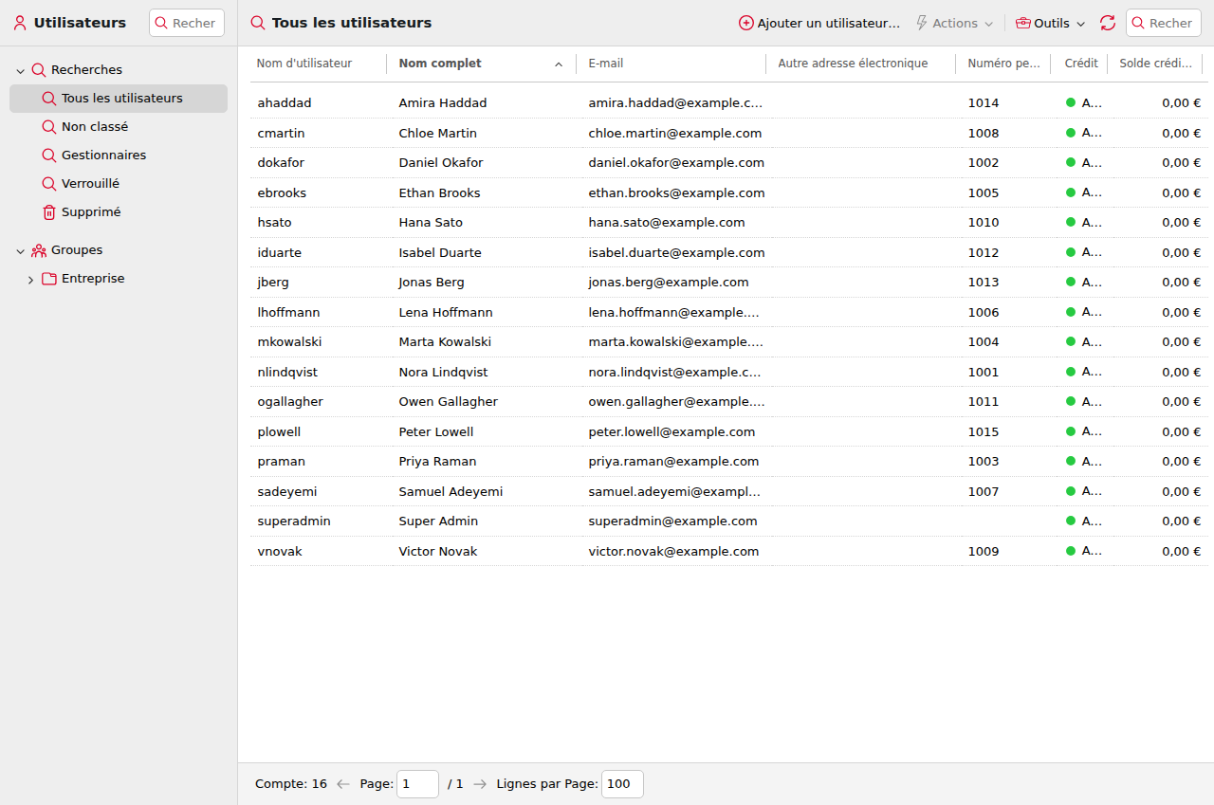1214x805 pixels.
Task: Click the Page number input field
Action: tap(418, 784)
